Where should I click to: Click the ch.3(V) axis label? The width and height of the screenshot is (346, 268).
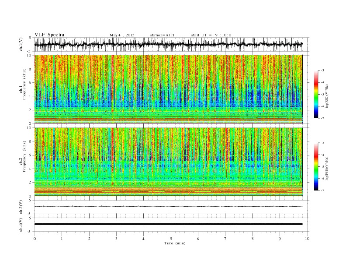pos(21,207)
